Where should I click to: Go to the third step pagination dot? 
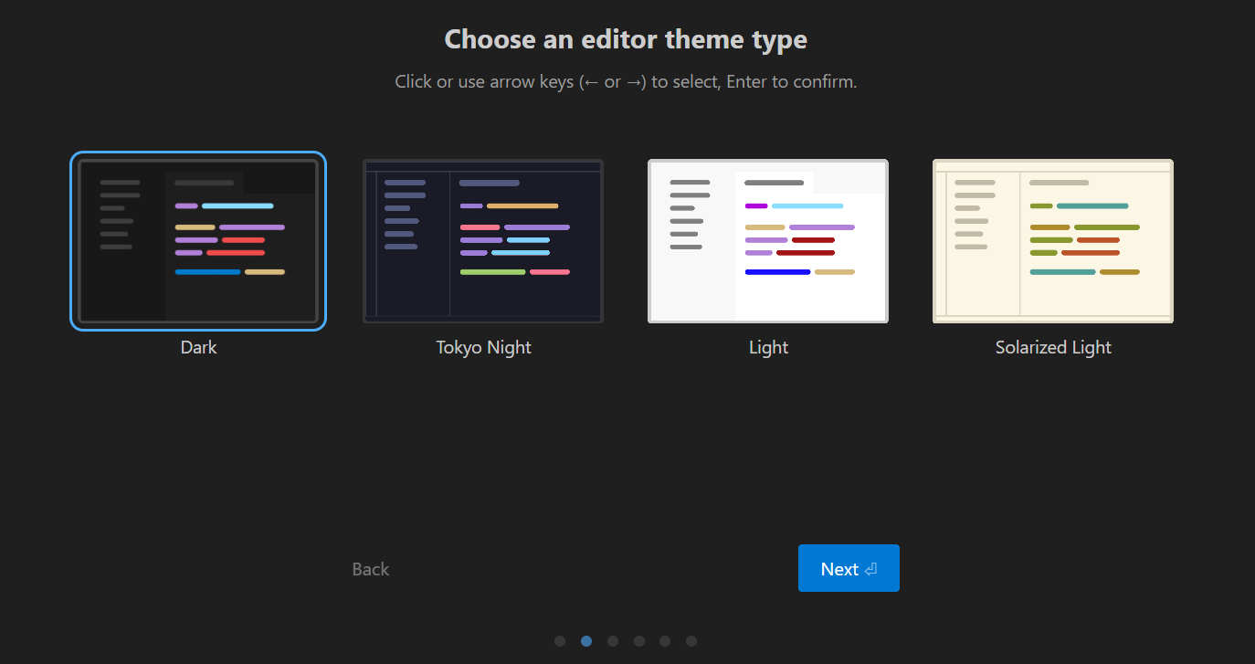pyautogui.click(x=613, y=641)
